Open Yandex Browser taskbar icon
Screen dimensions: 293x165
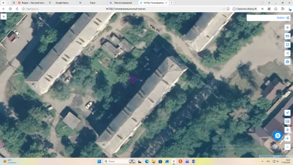coord(174,161)
